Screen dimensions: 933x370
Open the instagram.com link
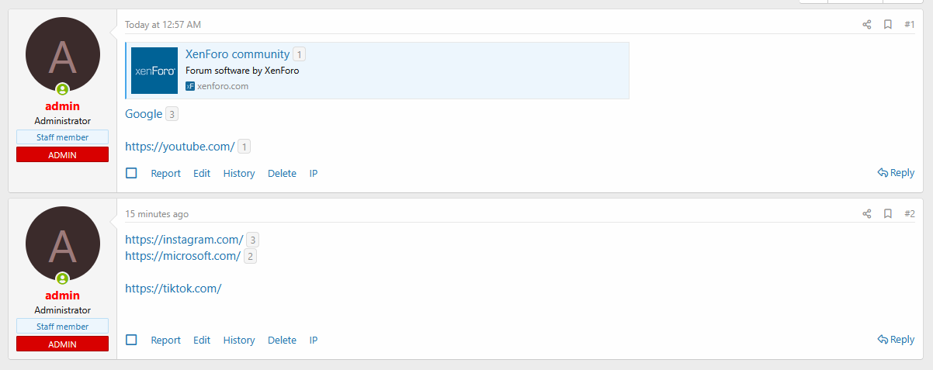pyautogui.click(x=184, y=240)
